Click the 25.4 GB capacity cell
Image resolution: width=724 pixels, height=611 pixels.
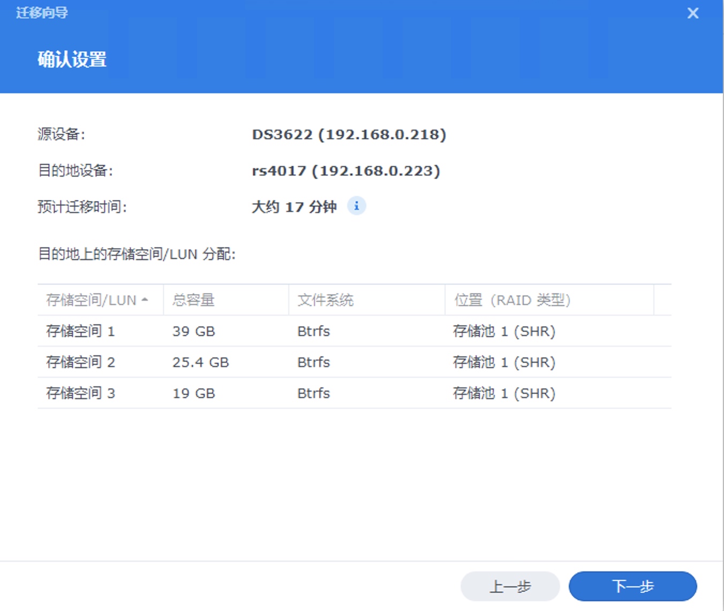(x=201, y=363)
